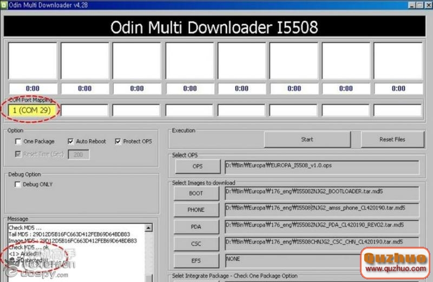The width and height of the screenshot is (433, 282).
Task: Click the CSC image button
Action: (x=196, y=244)
